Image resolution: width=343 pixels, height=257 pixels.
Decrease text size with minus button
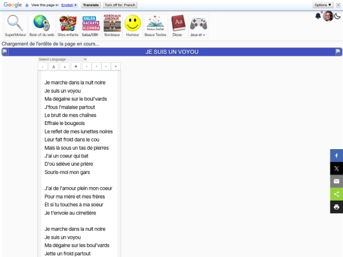point(43,67)
